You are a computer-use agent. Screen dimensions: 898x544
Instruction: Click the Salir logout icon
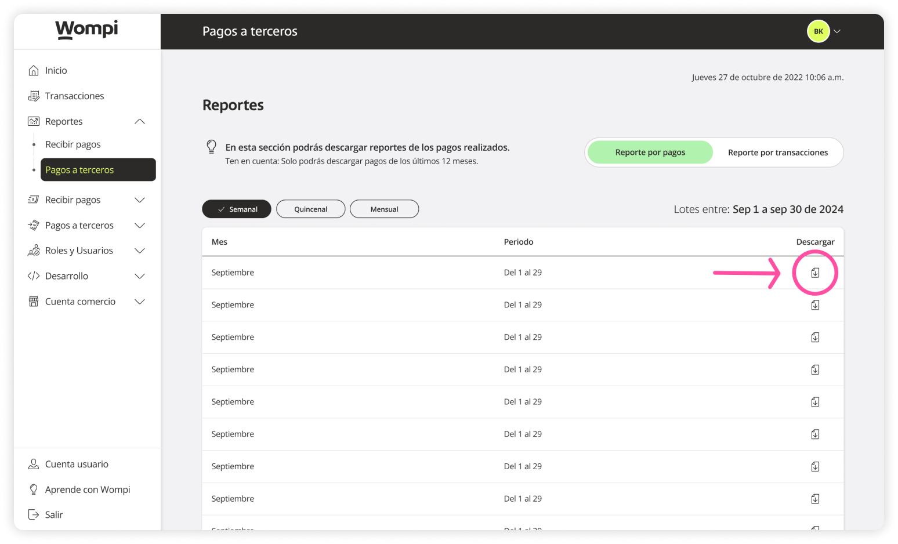[x=34, y=515]
